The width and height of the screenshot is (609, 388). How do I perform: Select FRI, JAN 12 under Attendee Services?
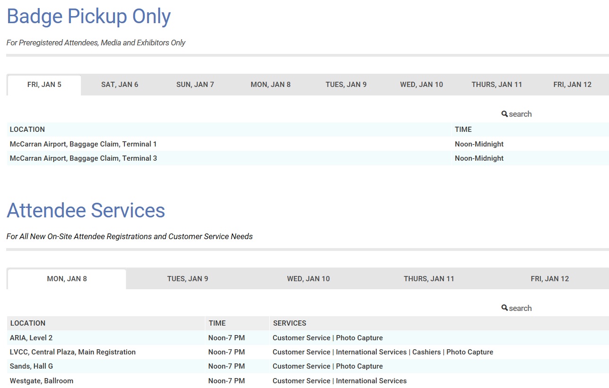(x=550, y=279)
